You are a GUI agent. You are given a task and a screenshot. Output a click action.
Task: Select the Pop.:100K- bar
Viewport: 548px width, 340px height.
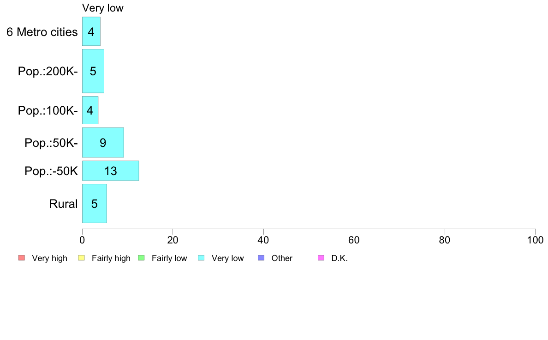click(x=90, y=110)
